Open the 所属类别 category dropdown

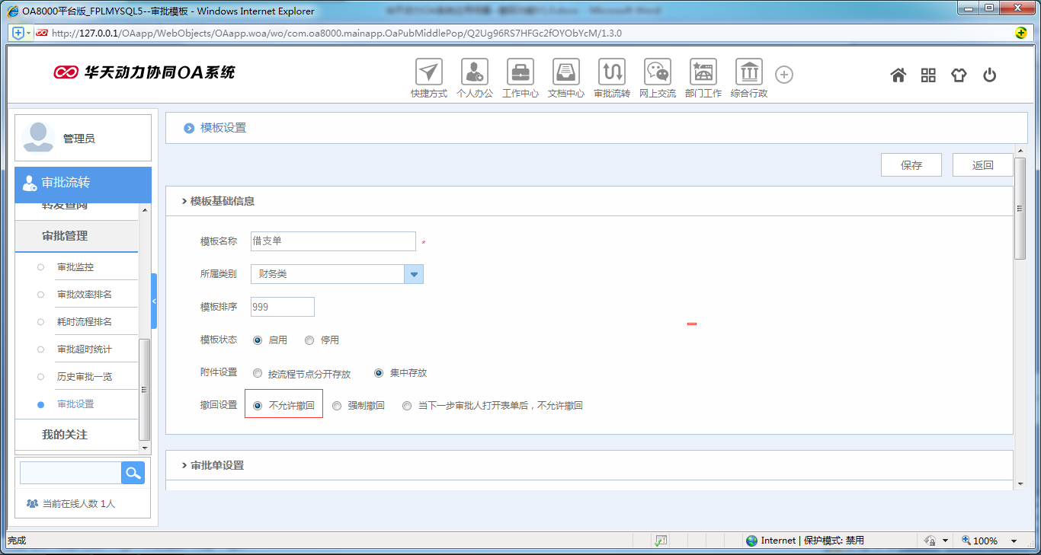click(x=413, y=273)
